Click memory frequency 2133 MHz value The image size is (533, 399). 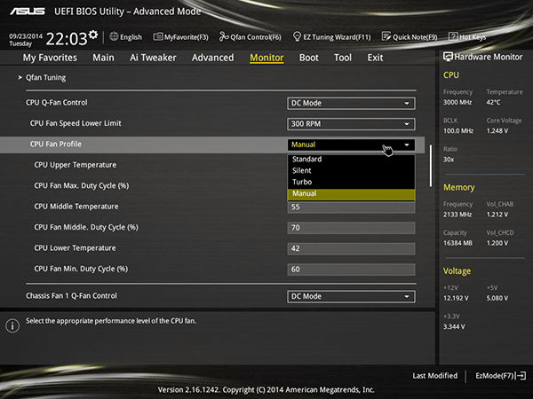(x=457, y=215)
